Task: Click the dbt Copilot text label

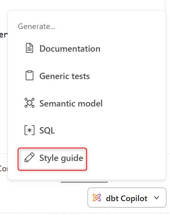Action: point(127,198)
